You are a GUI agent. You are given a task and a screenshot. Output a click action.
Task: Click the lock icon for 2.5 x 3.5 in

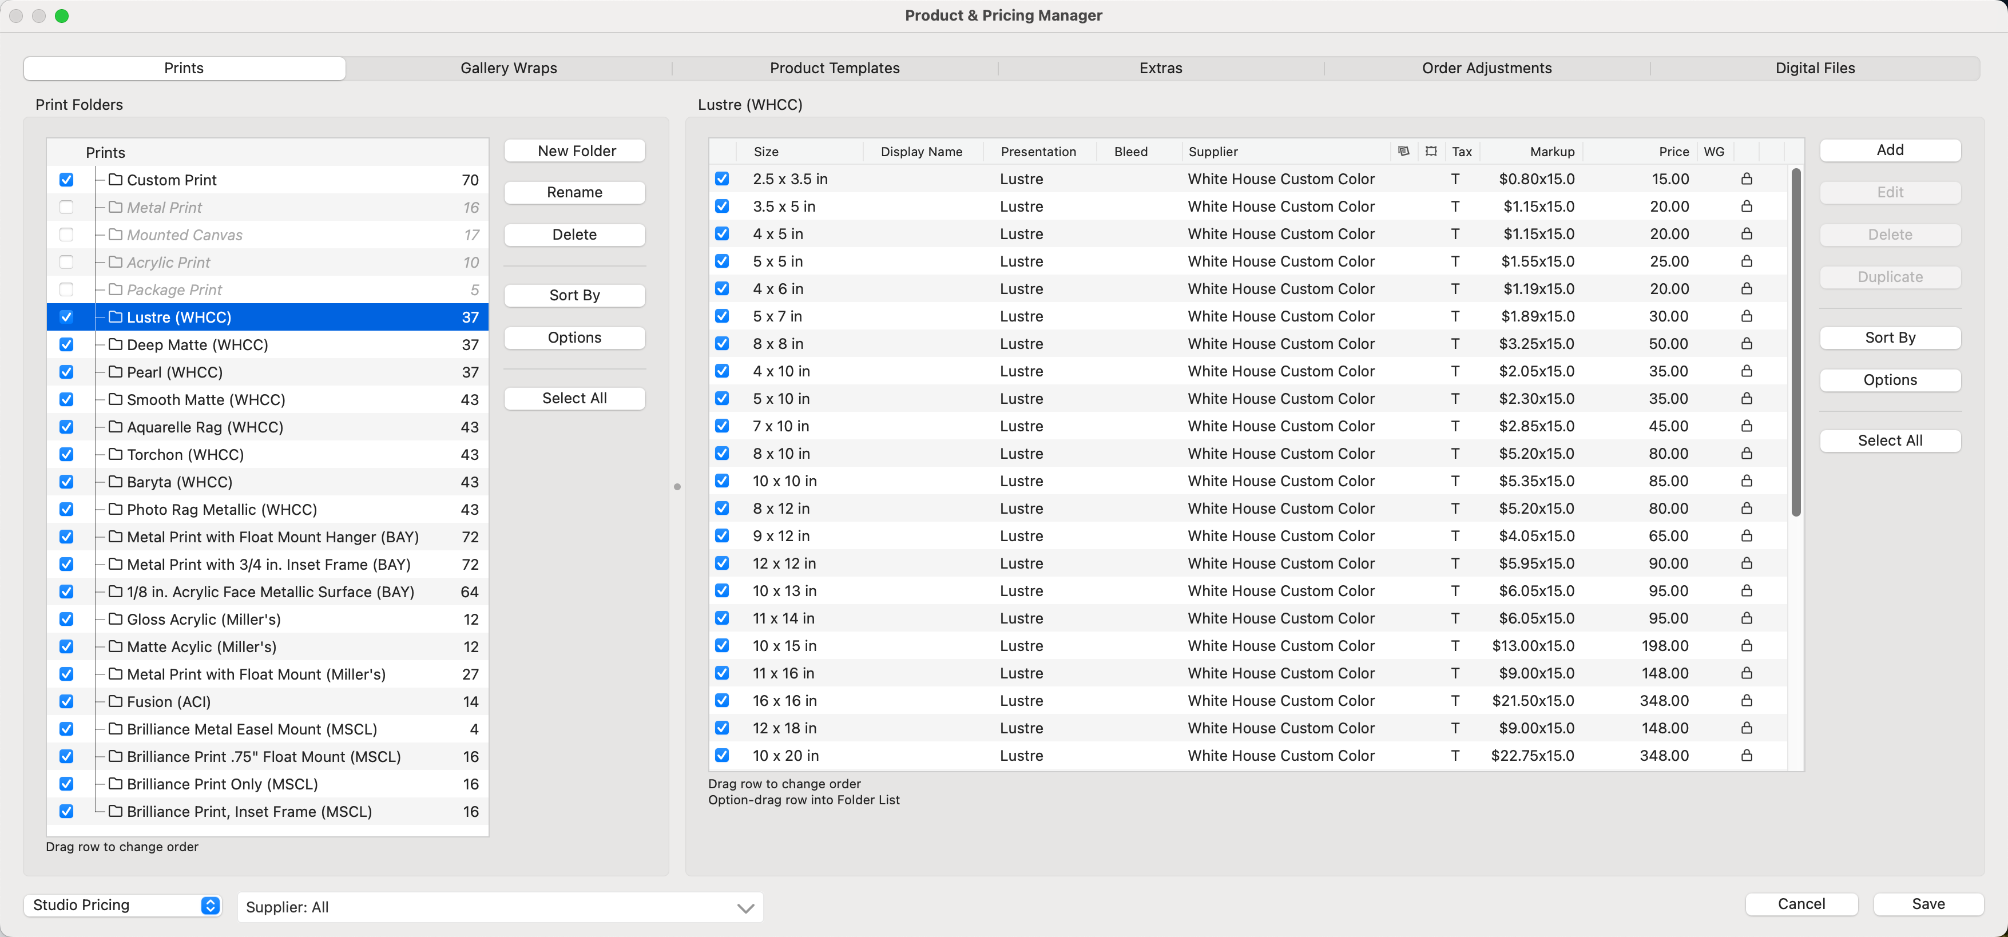(x=1747, y=179)
